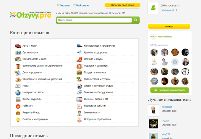
Task: Click the person icon for Знаменитости
Action: 79,113
